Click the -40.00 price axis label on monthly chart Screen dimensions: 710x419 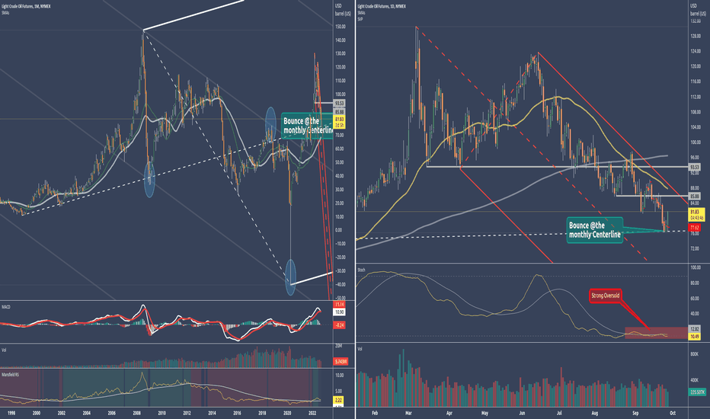click(x=340, y=285)
